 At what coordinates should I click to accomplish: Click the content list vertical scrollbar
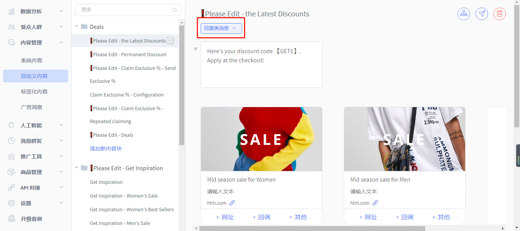[182, 85]
